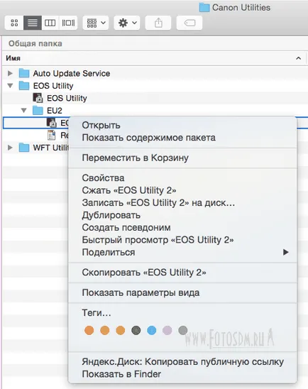308x389 pixels.
Task: Select the Auto Update Service row text
Action: pyautogui.click(x=72, y=73)
